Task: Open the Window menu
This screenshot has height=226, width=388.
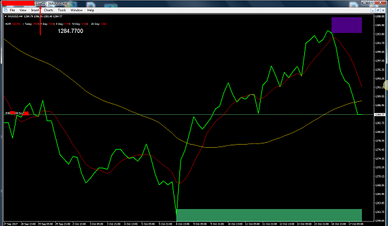Action: click(76, 10)
